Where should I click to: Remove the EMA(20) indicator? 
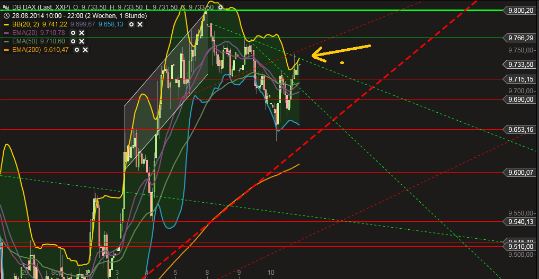pyautogui.click(x=82, y=33)
